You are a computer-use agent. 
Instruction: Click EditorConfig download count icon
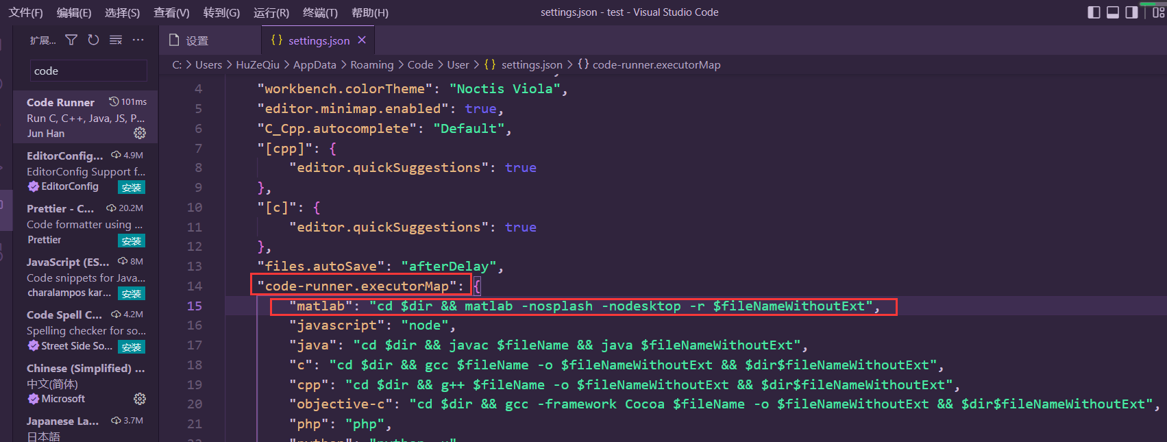[116, 155]
